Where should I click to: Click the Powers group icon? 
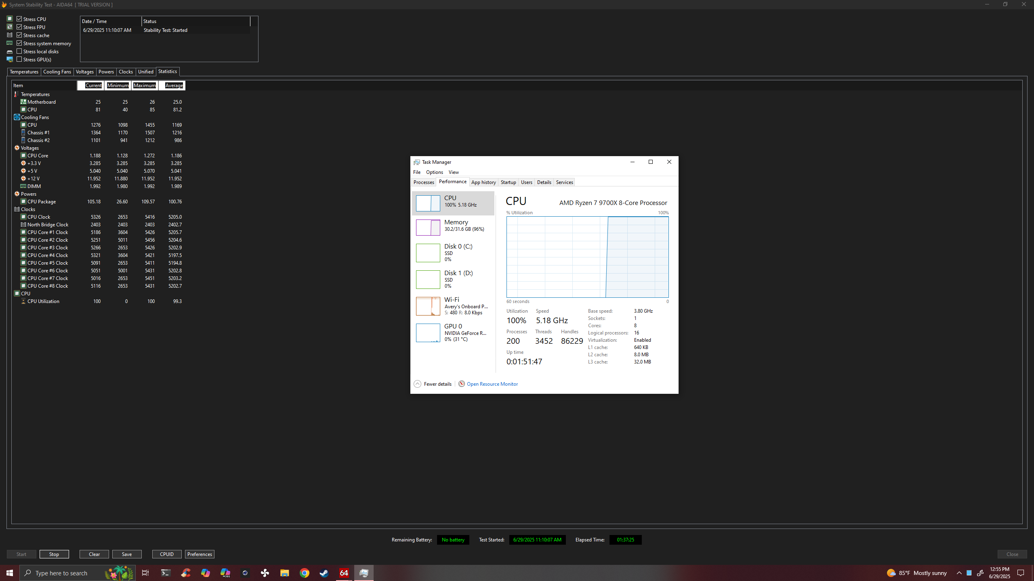pos(17,194)
